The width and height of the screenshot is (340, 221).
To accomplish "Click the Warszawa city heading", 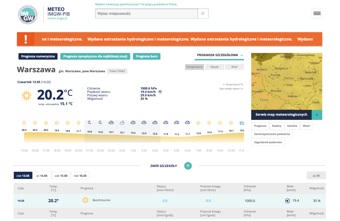I will click(36, 70).
